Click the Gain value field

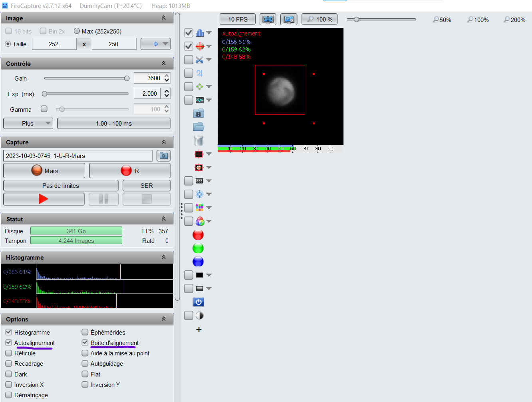(149, 78)
